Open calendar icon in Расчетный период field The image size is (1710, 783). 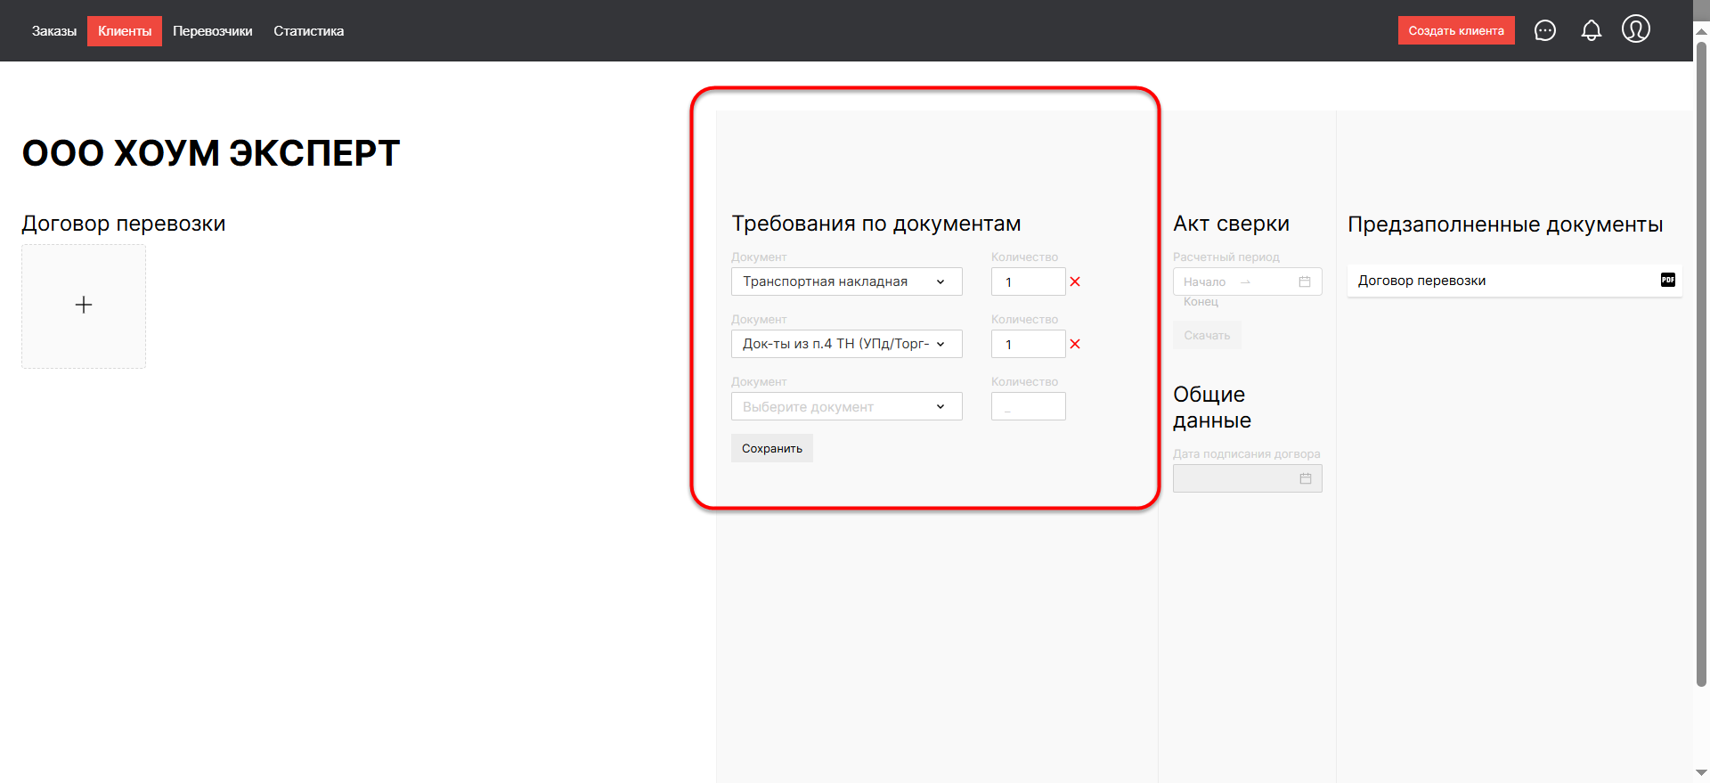click(1305, 281)
